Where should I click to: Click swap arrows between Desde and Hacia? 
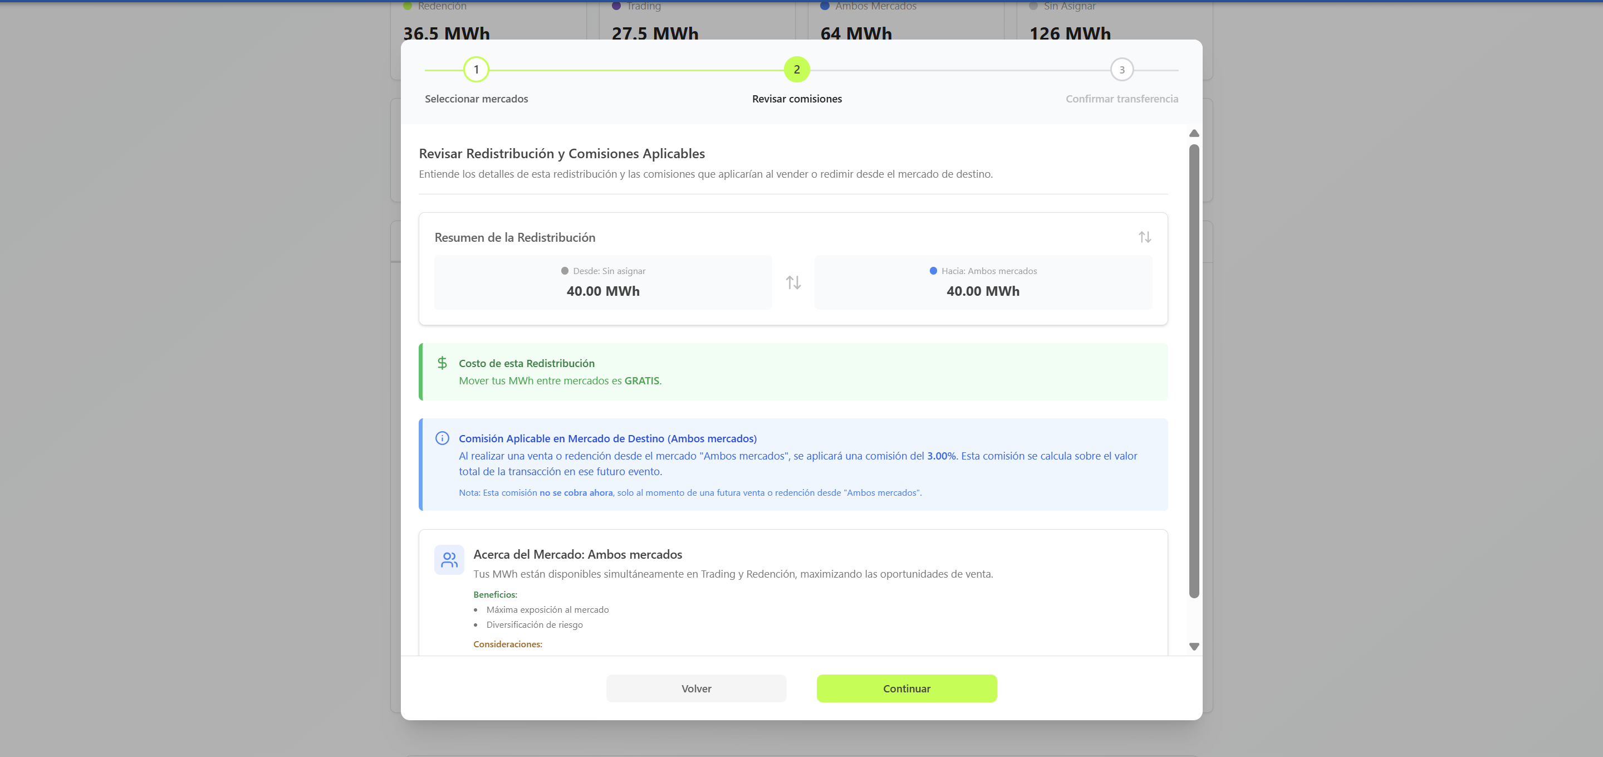point(793,282)
